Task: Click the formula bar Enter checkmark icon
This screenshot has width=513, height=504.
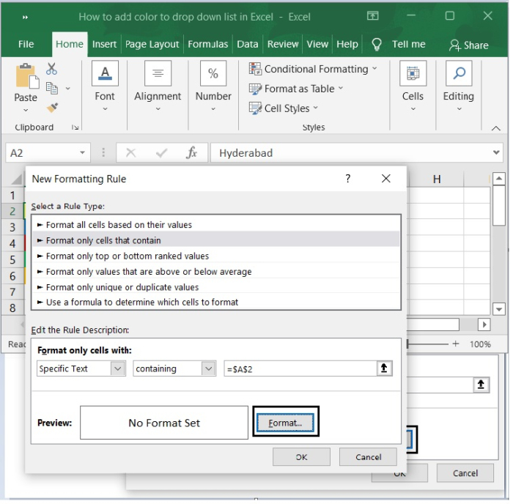Action: pyautogui.click(x=161, y=152)
